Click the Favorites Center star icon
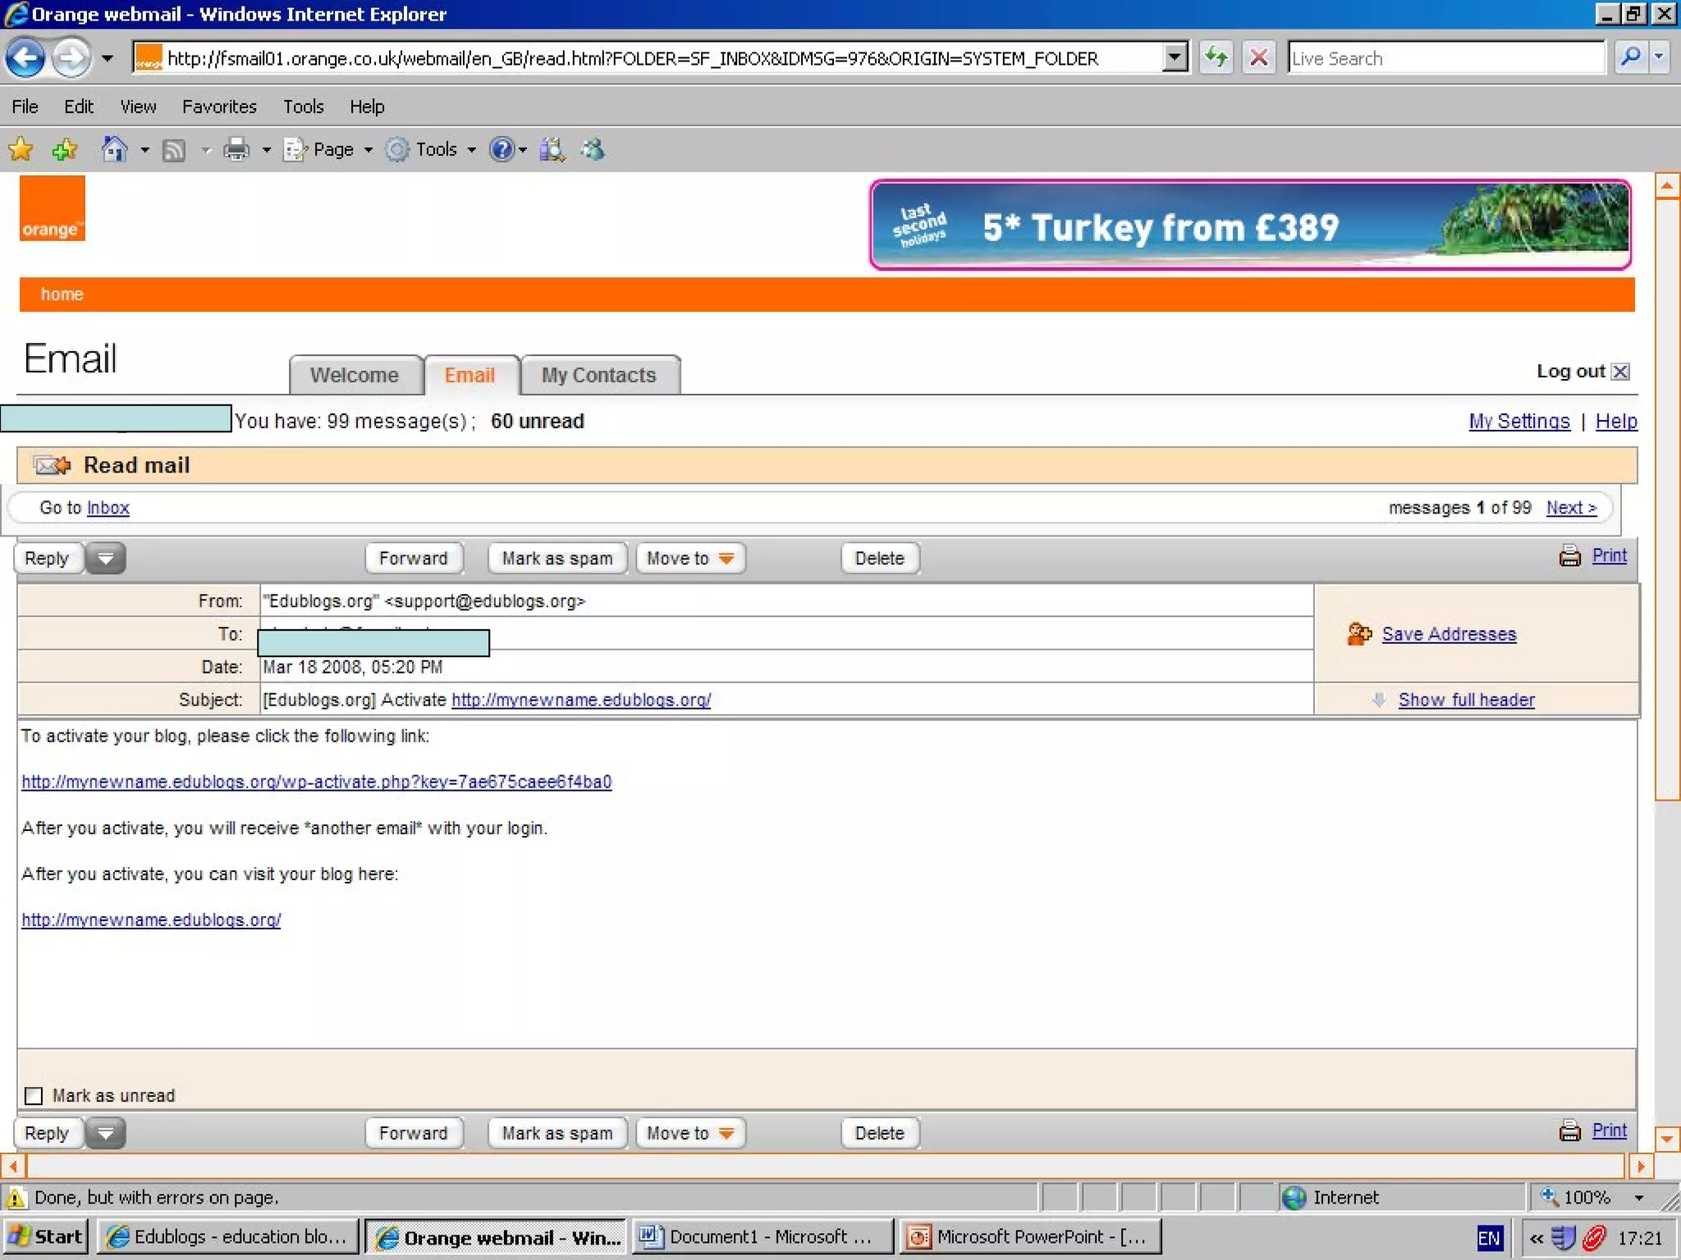The image size is (1681, 1260). coord(21,149)
